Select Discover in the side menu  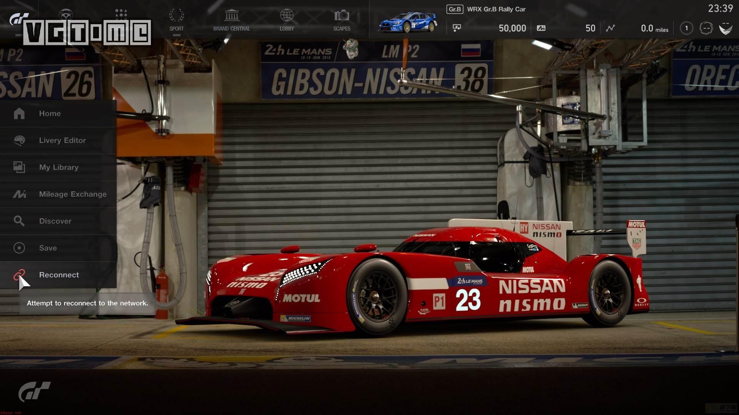[58, 221]
